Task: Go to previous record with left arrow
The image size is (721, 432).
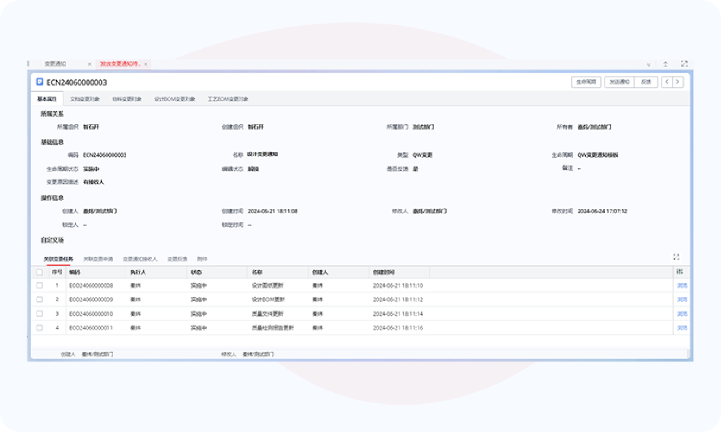Action: click(667, 82)
